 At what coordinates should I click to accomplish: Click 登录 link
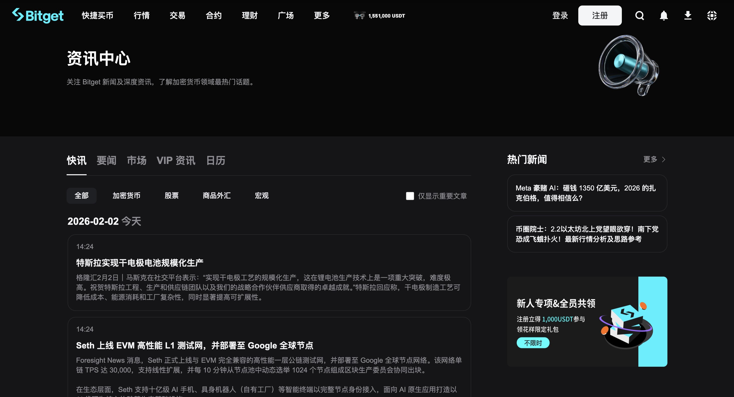[560, 15]
